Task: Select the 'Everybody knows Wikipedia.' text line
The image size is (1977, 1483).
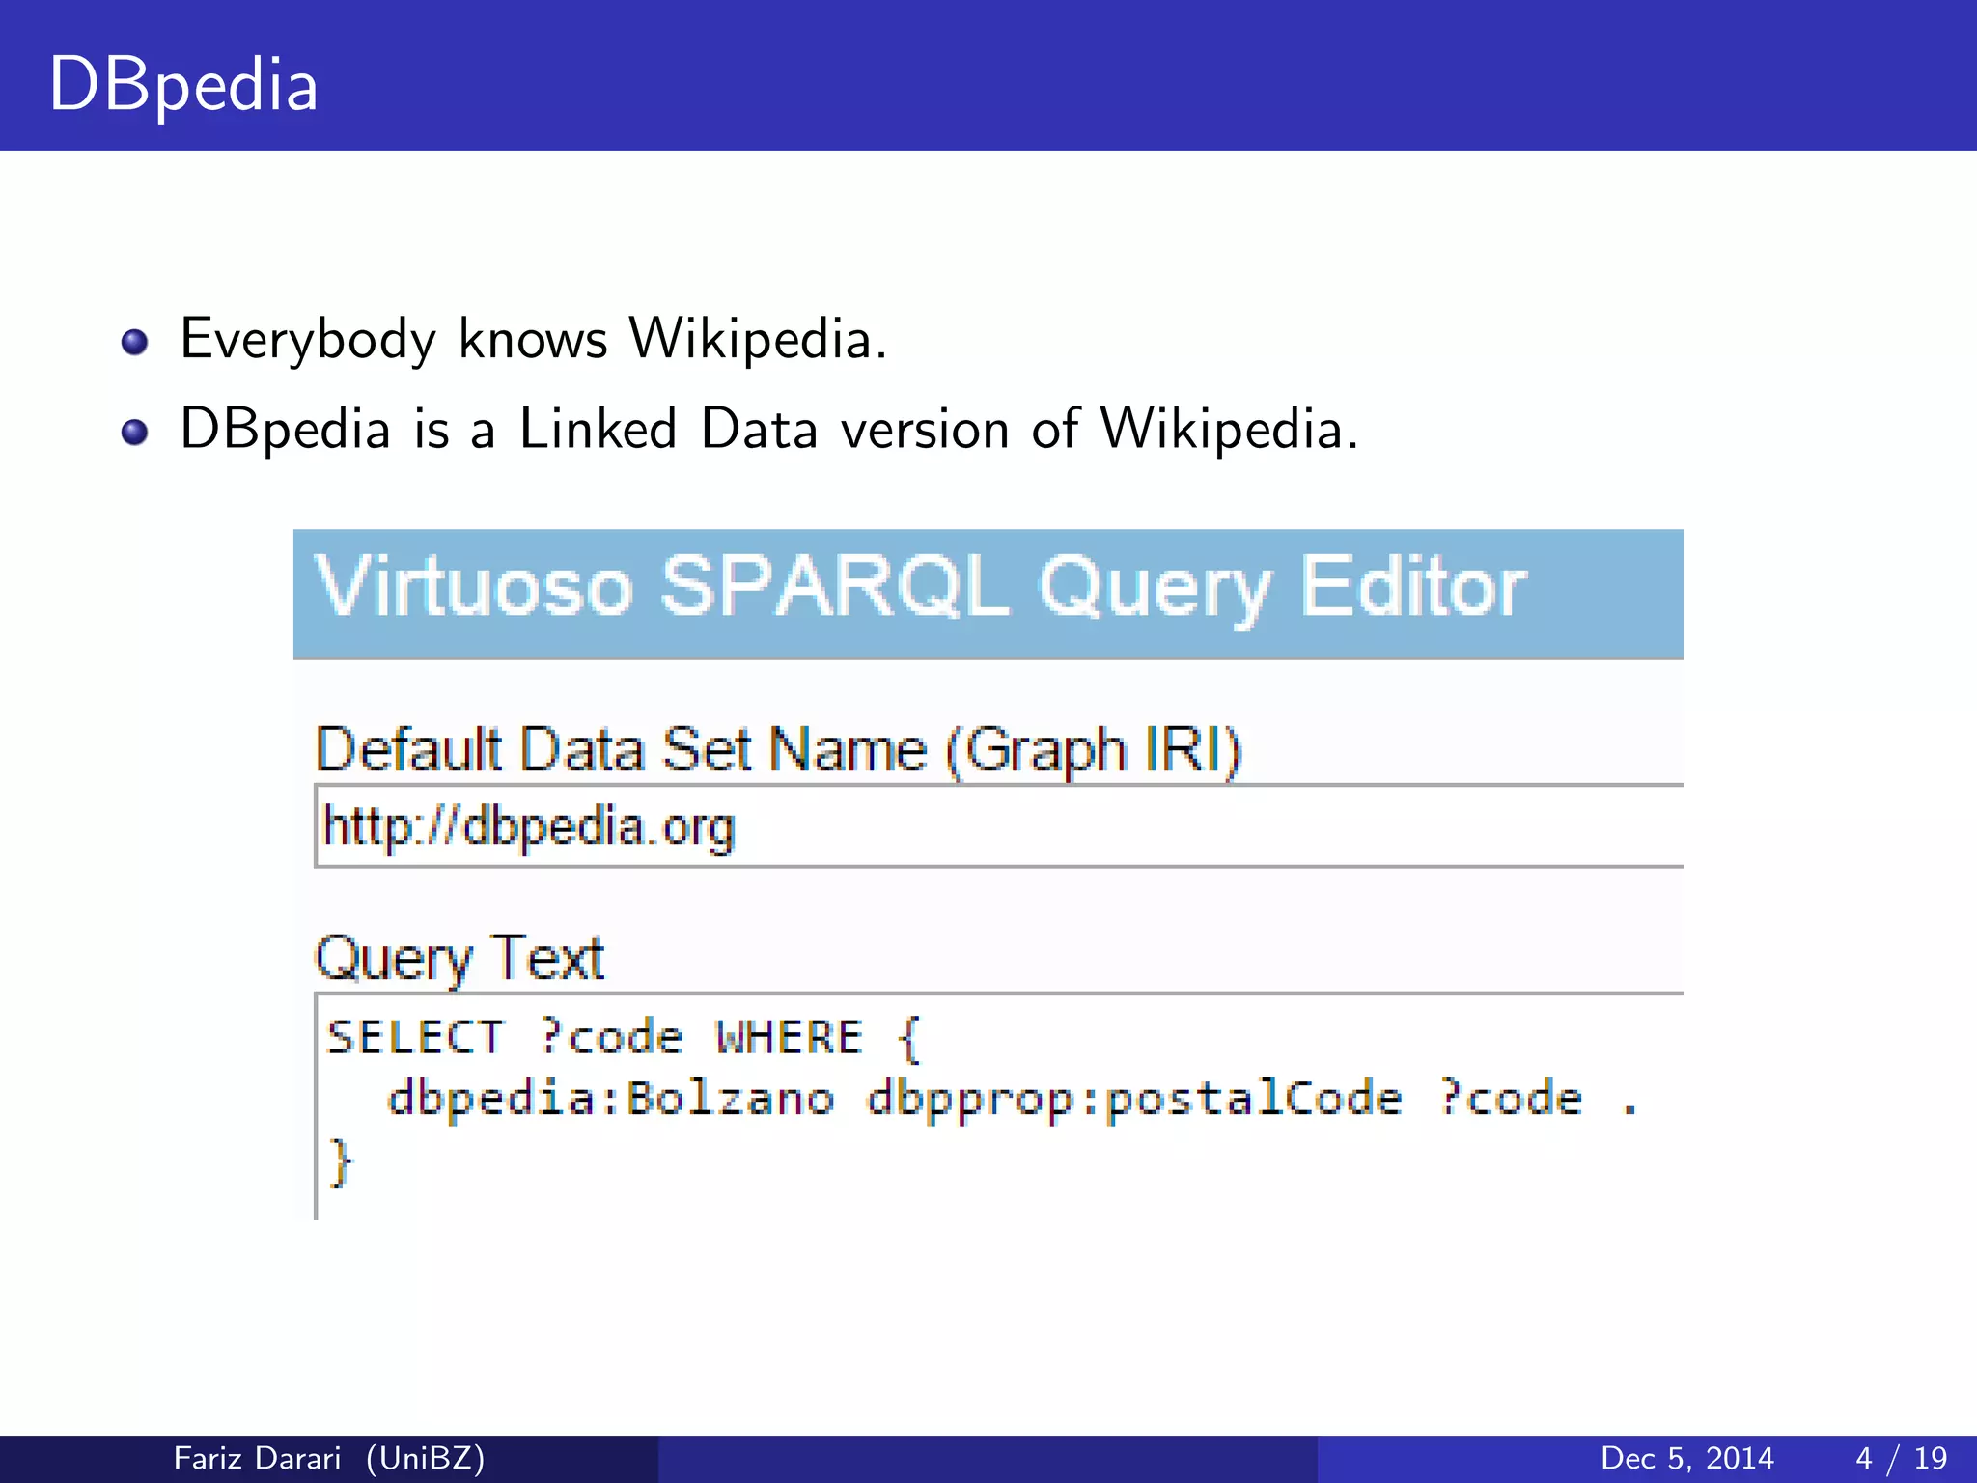Action: pos(533,340)
